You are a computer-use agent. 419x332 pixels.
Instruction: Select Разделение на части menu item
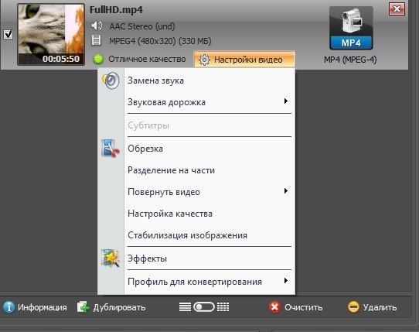(x=196, y=170)
